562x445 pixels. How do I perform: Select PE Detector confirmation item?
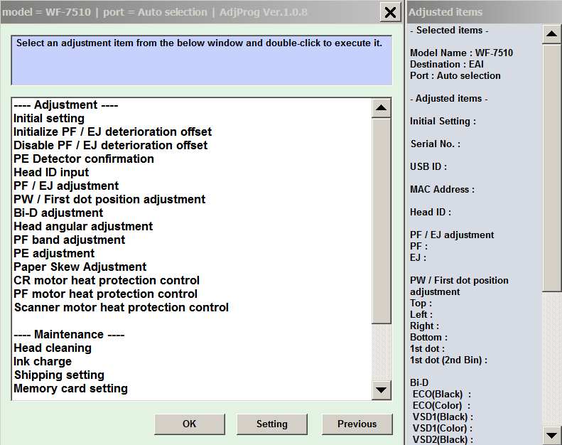(84, 159)
